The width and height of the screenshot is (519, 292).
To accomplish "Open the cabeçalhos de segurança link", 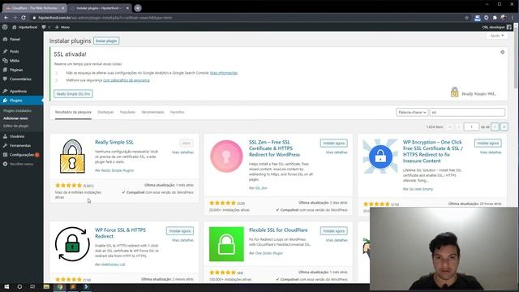I will click(x=127, y=80).
